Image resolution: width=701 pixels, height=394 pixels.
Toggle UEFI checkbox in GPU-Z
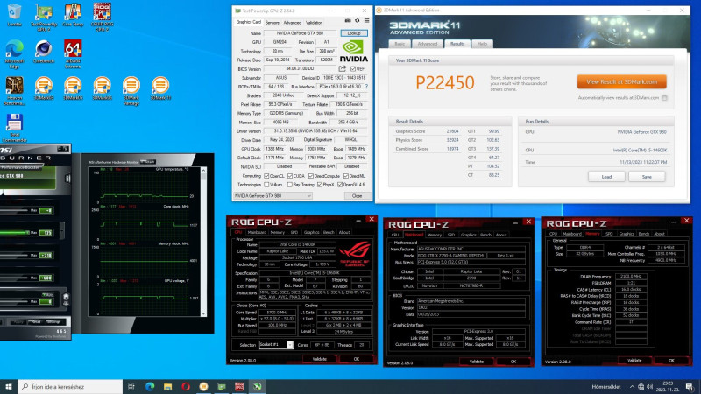coord(353,69)
